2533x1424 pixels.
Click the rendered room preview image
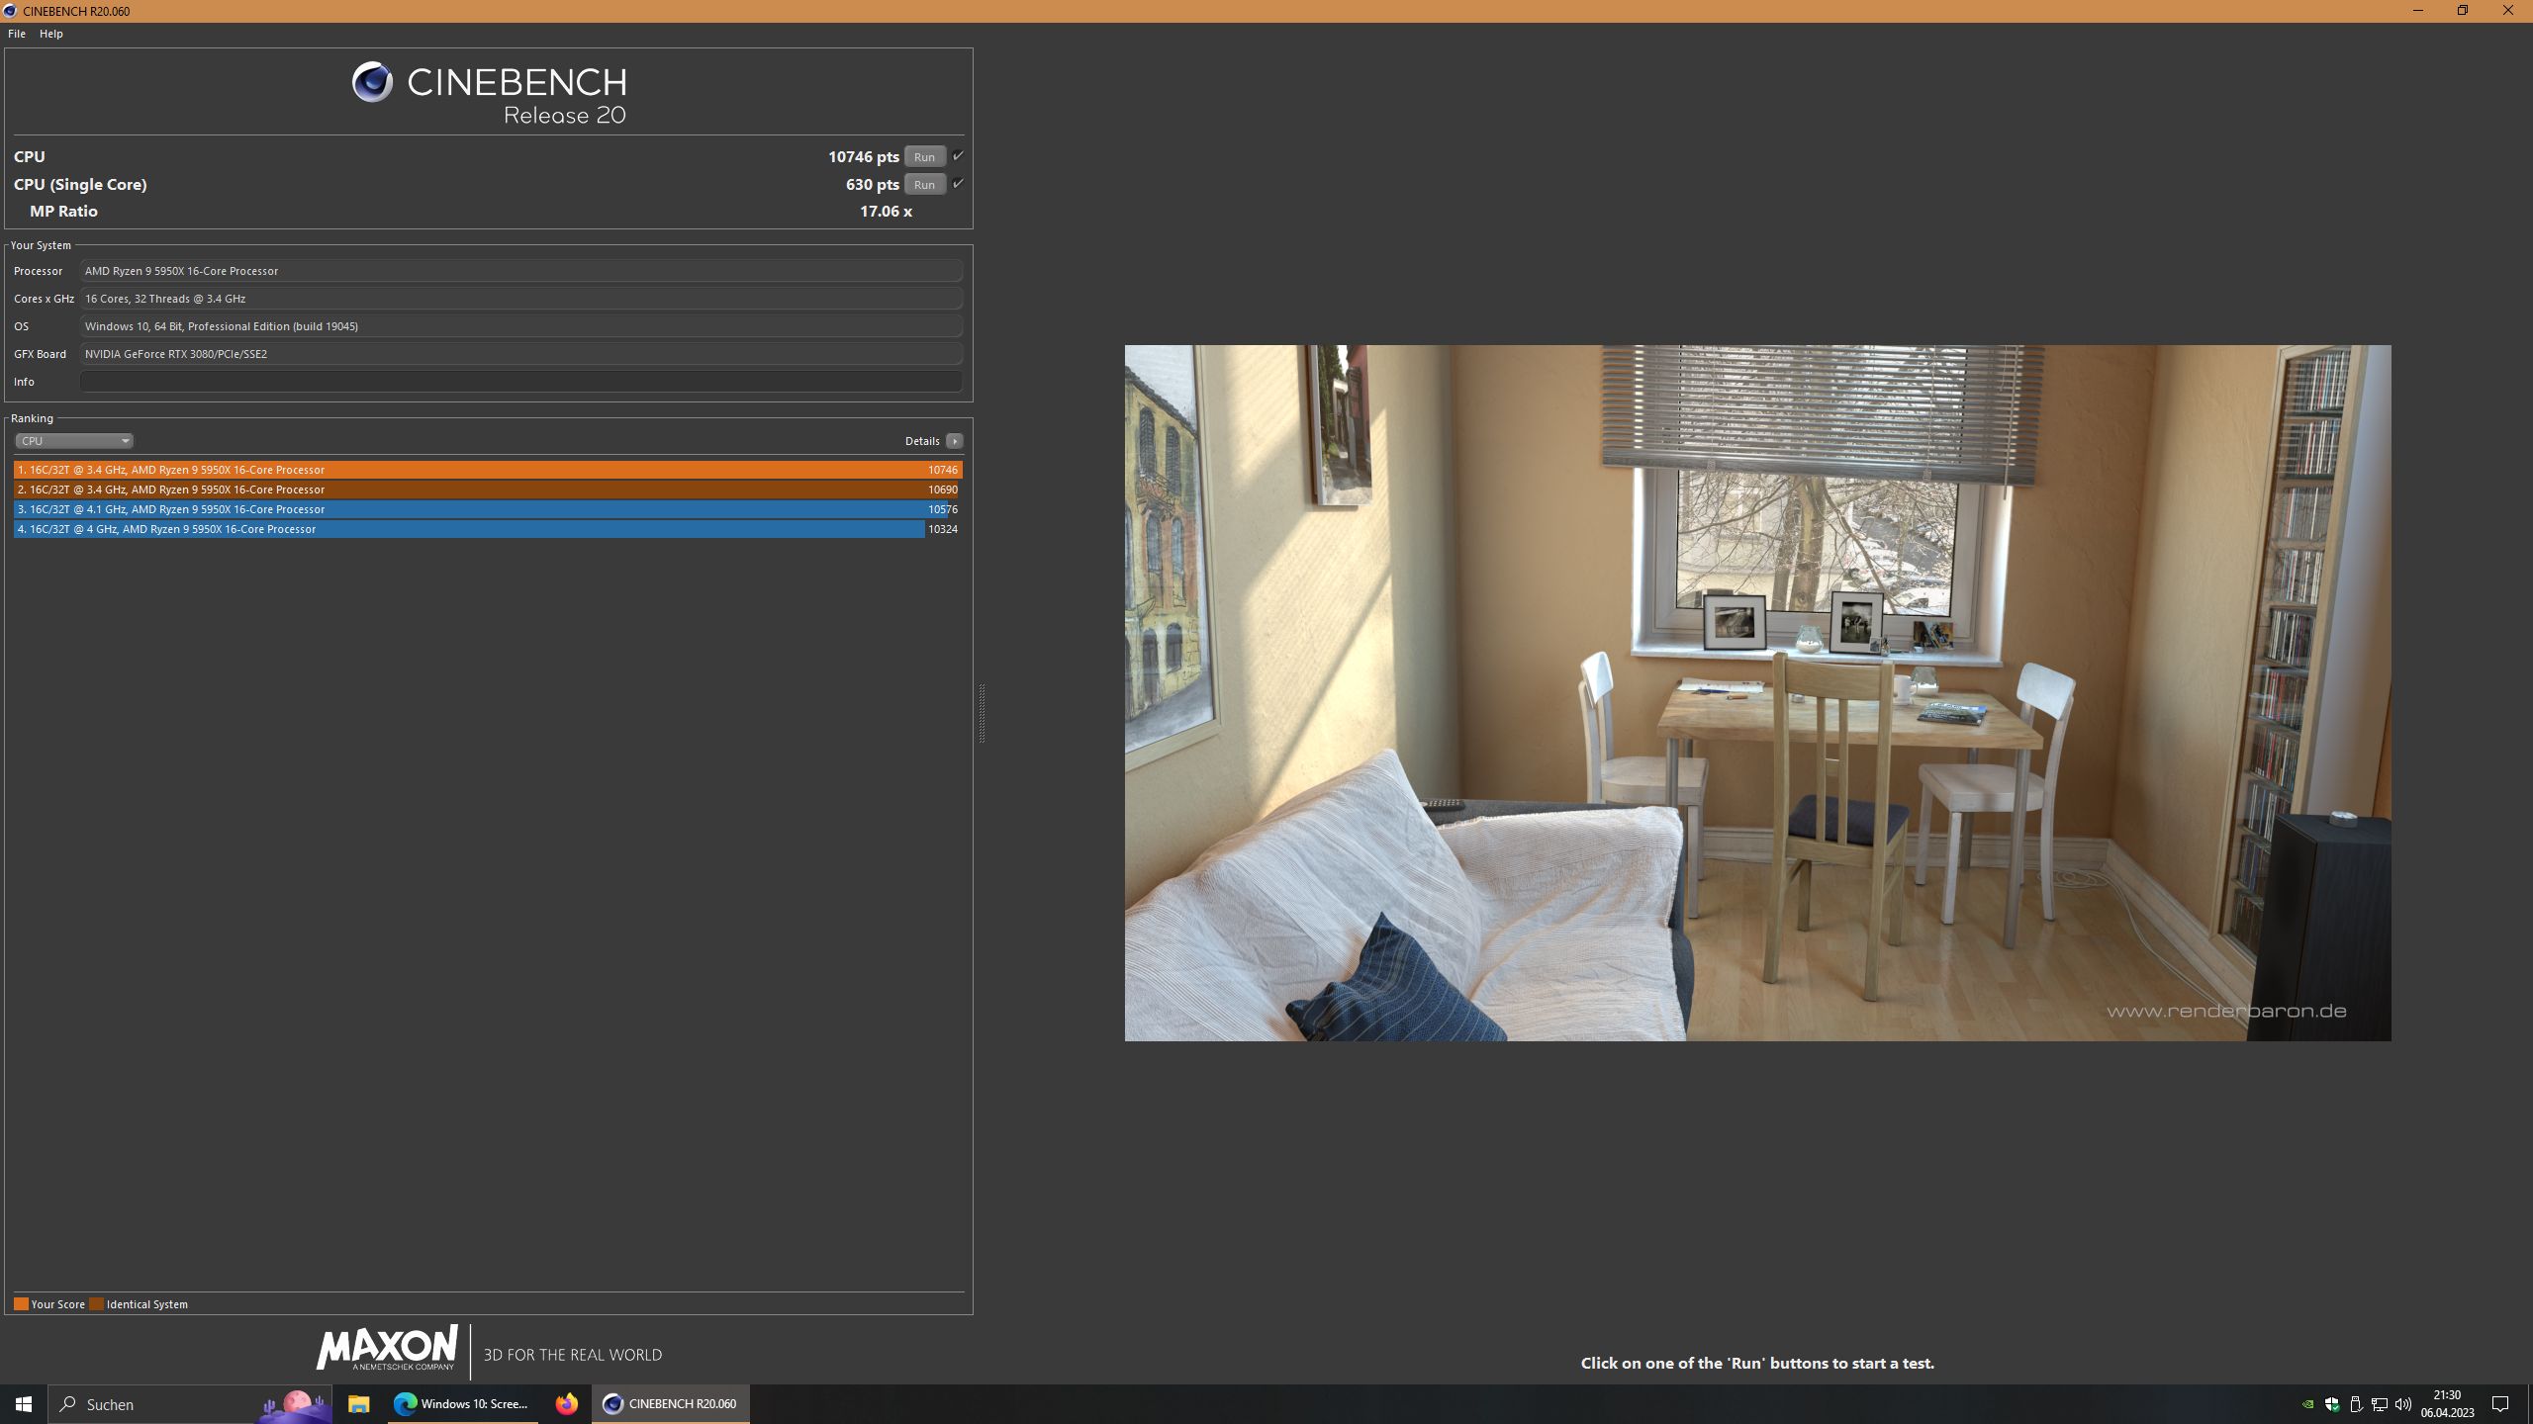click(x=1757, y=692)
